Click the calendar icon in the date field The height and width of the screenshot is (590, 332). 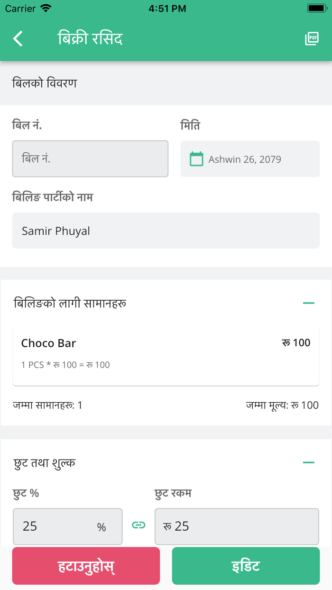click(x=196, y=158)
